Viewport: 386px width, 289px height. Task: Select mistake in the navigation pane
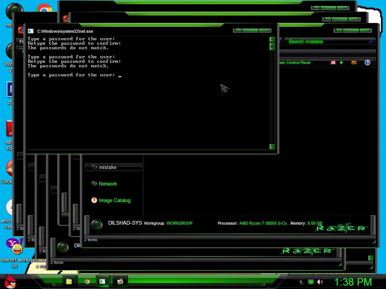(113, 167)
